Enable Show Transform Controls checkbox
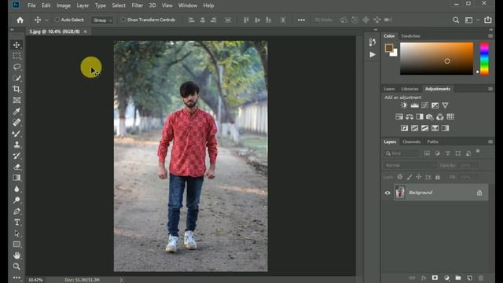This screenshot has height=283, width=503. tap(123, 20)
